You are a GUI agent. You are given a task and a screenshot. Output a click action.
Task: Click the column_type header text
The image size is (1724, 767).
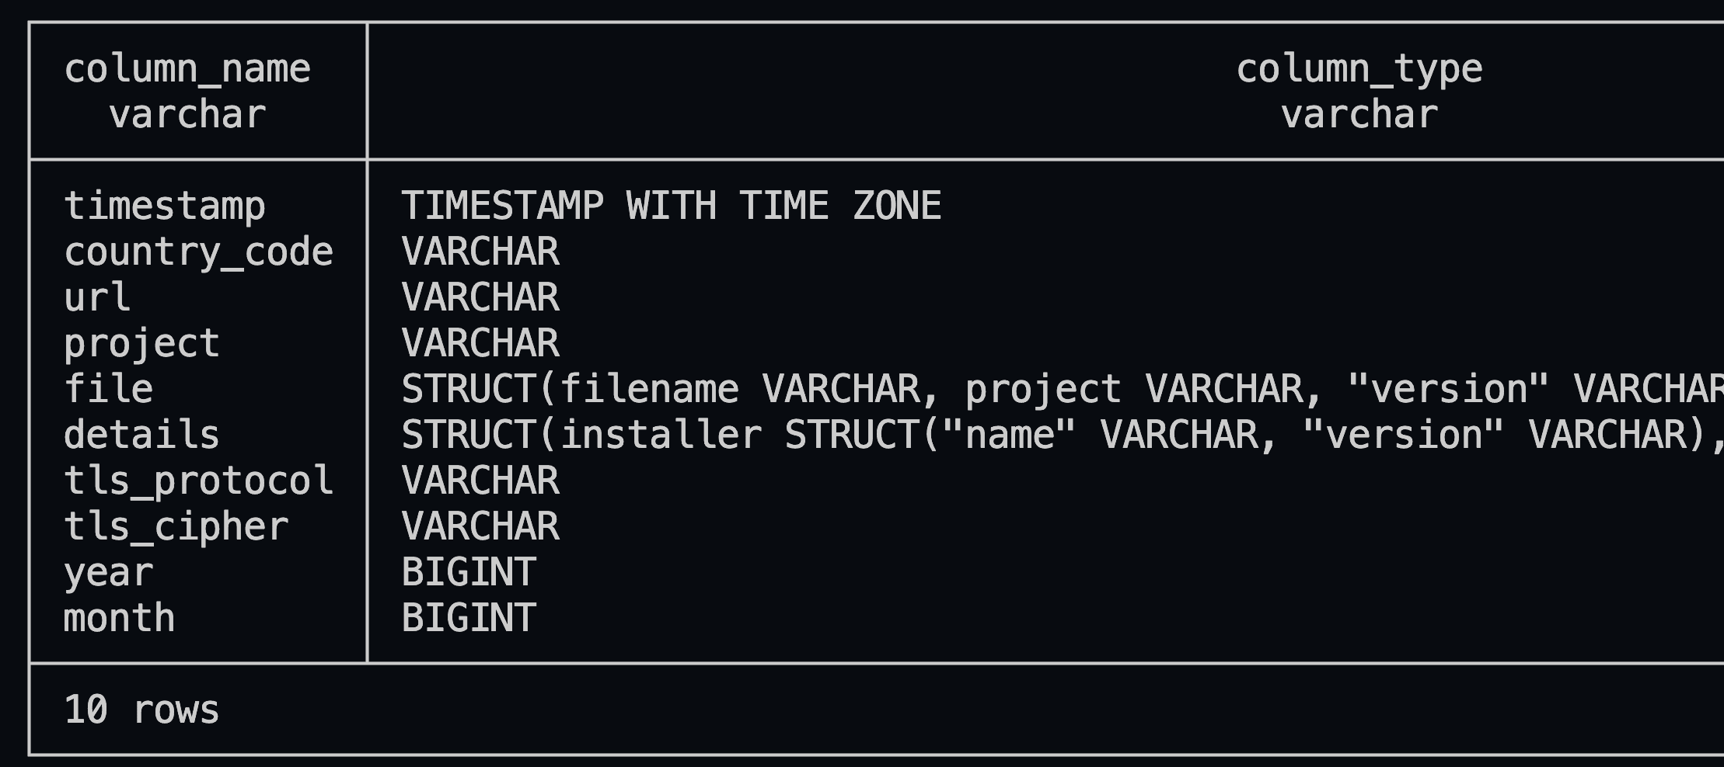[x=1359, y=69]
